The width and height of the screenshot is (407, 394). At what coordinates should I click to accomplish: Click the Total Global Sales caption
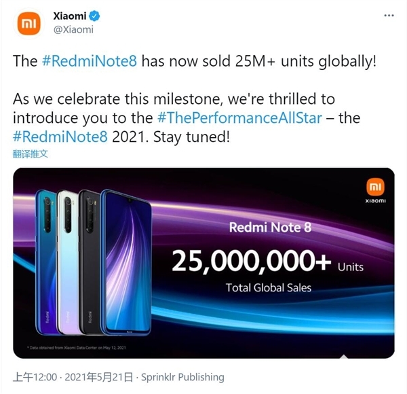pos(269,287)
